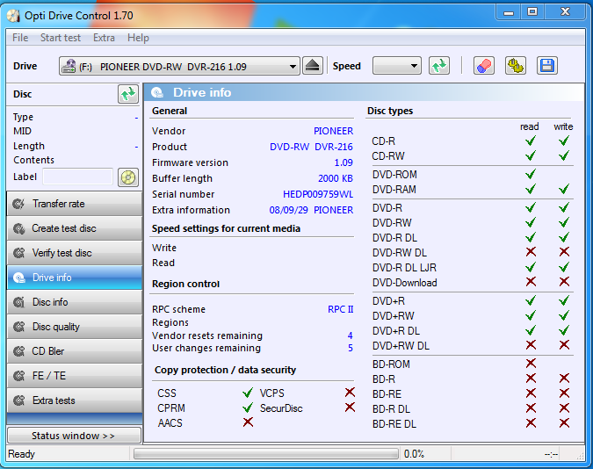Open the File menu
The height and width of the screenshot is (469, 593).
tap(20, 38)
